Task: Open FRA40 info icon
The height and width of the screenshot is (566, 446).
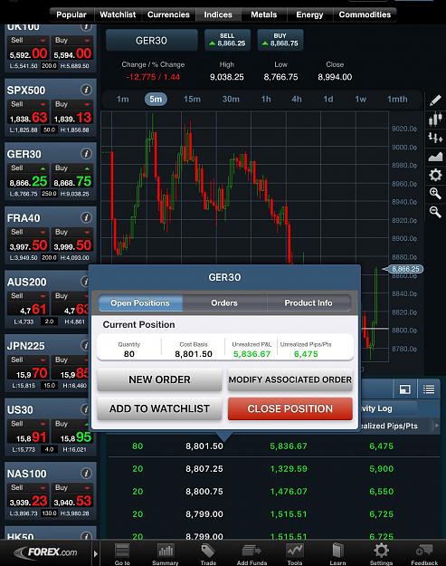Action: (x=86, y=217)
